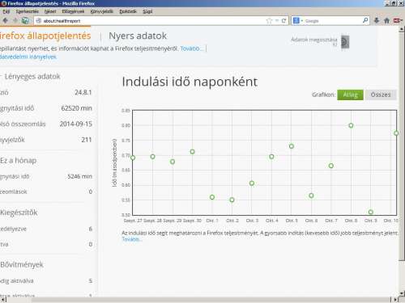Click the Bővítmények heading
405x303 pixels.
pos(22,265)
